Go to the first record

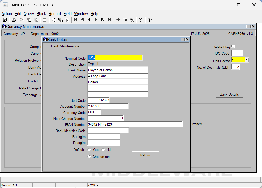point(75,20)
